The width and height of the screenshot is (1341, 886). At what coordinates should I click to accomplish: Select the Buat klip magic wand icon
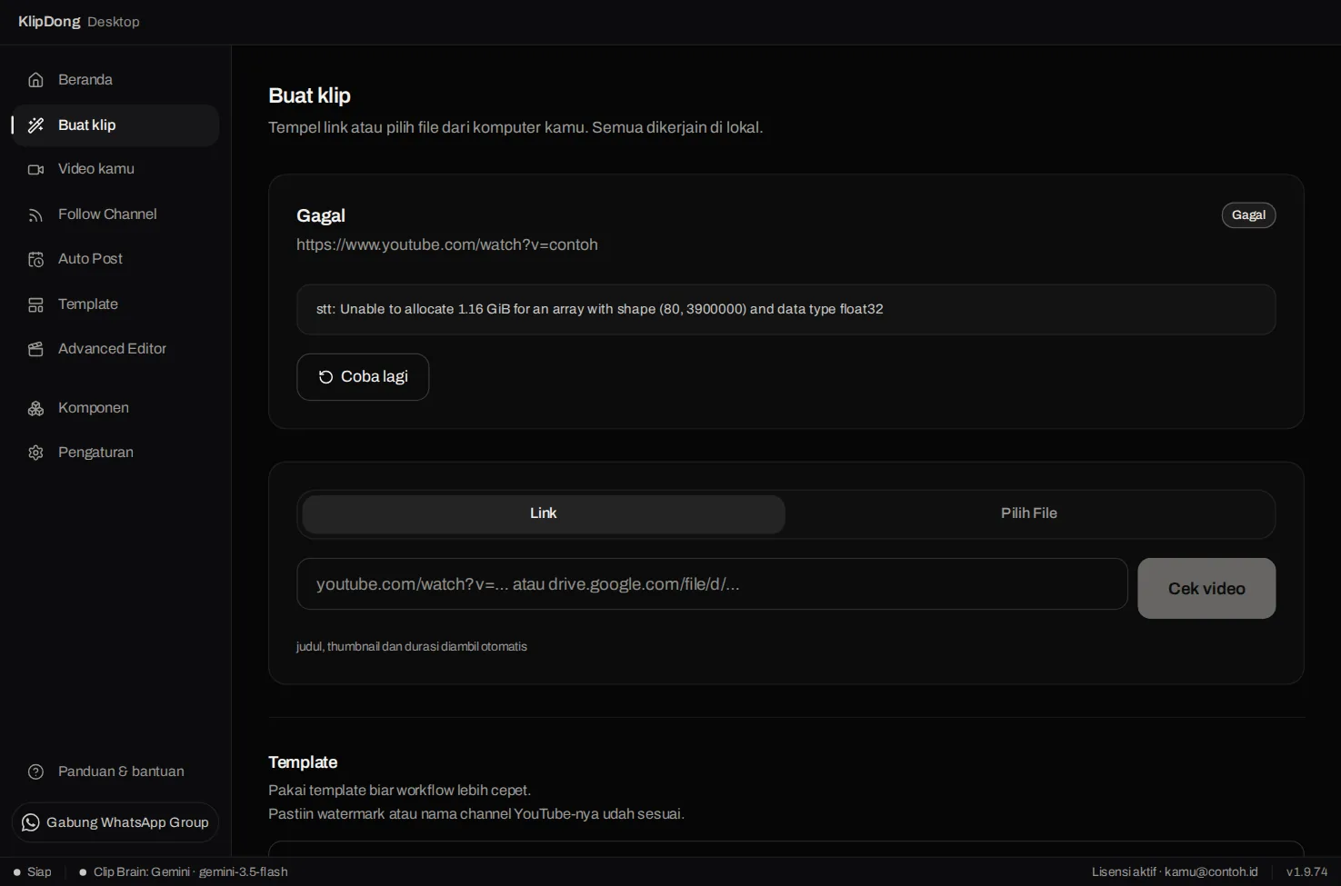tap(35, 125)
